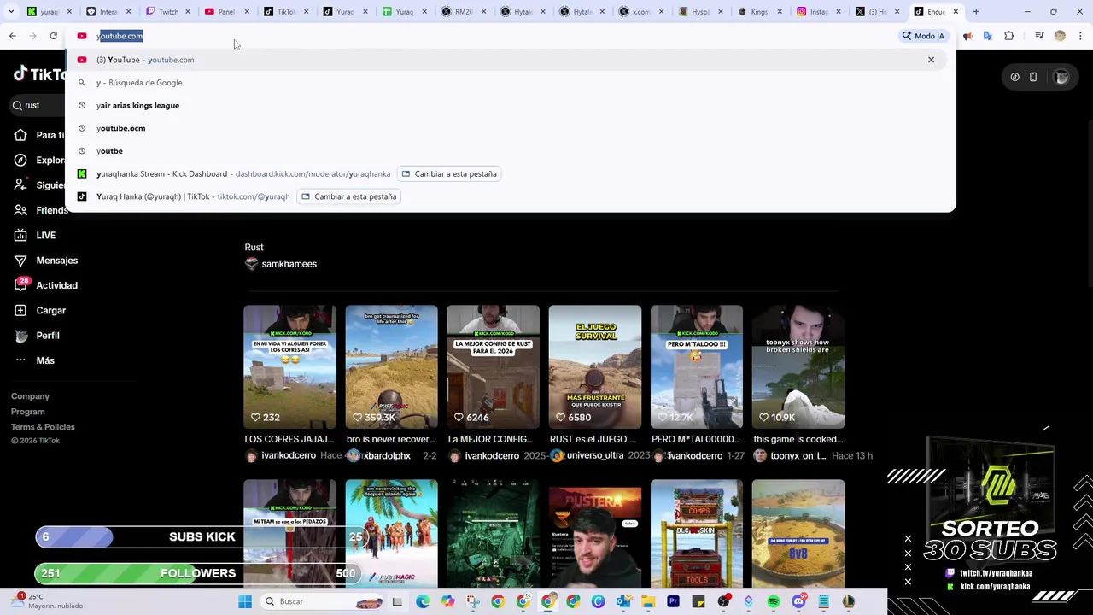The image size is (1093, 615).
Task: Open TikTok Cargar upload page
Action: click(x=40, y=310)
